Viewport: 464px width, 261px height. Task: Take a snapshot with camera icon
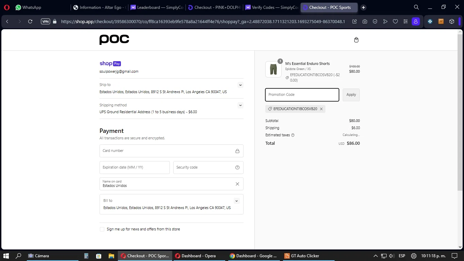pos(365,21)
